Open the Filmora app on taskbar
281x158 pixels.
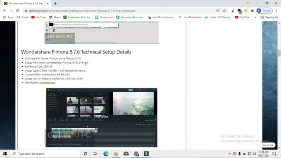[146, 154]
